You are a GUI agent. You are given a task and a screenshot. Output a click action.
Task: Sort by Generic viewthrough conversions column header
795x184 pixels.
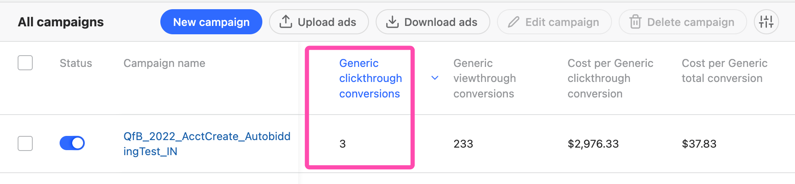point(484,78)
